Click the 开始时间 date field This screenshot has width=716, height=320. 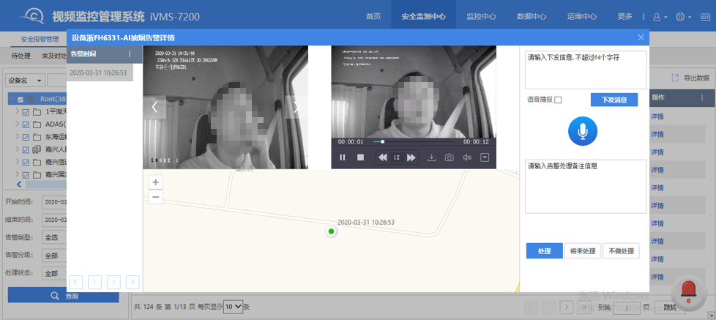[x=54, y=202]
